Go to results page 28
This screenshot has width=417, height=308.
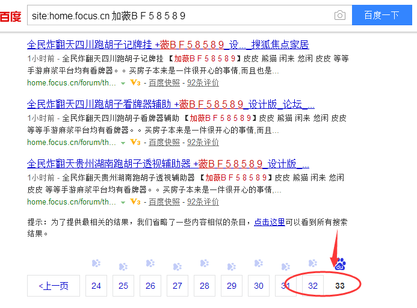pos(205,286)
